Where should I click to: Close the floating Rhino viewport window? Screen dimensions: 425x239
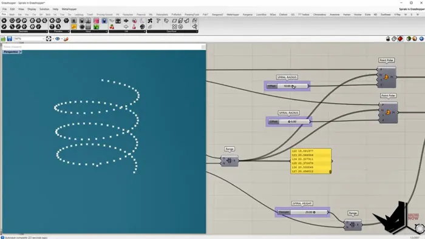click(203, 47)
